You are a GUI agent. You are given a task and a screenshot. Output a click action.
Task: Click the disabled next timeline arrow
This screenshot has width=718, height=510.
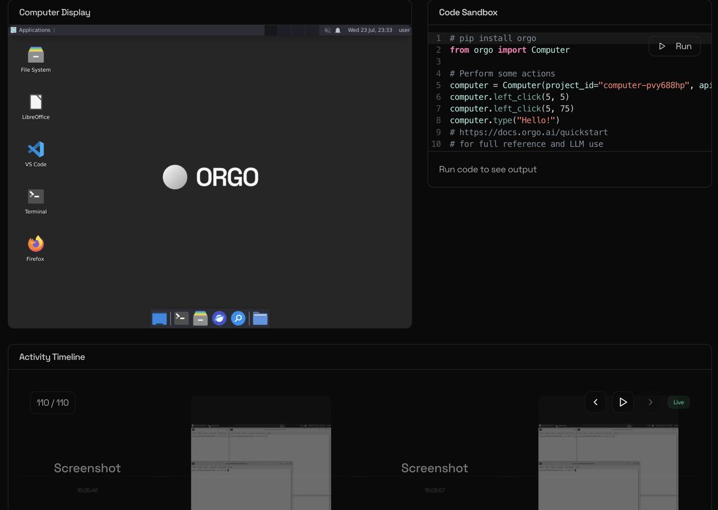click(650, 402)
